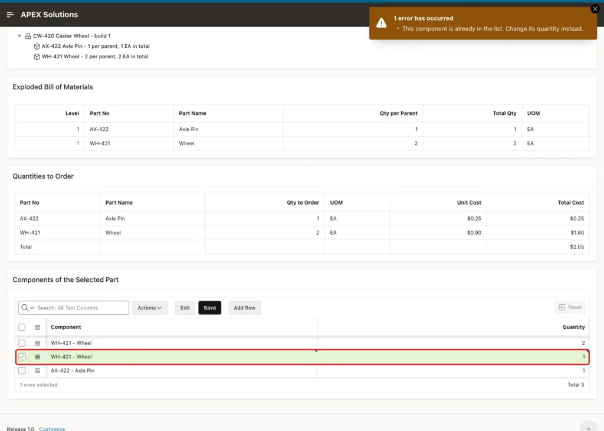Open row menu for AX-422 - Axle Pin

tap(37, 370)
